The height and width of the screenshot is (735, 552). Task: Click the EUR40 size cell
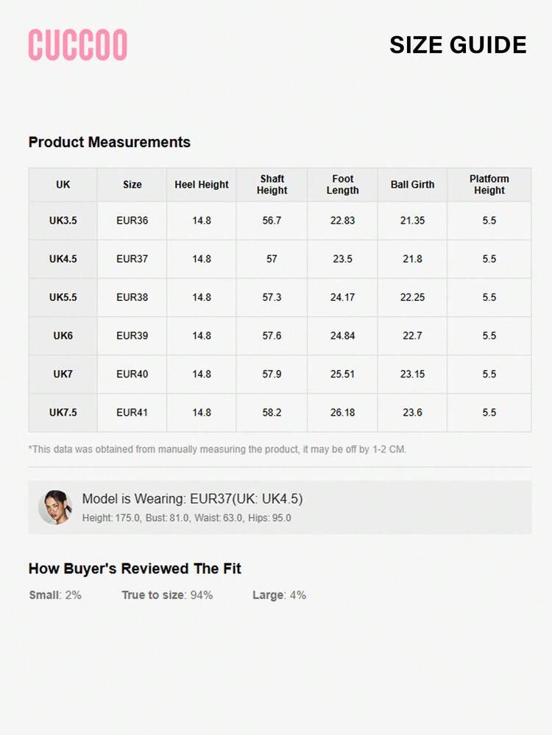click(x=132, y=374)
